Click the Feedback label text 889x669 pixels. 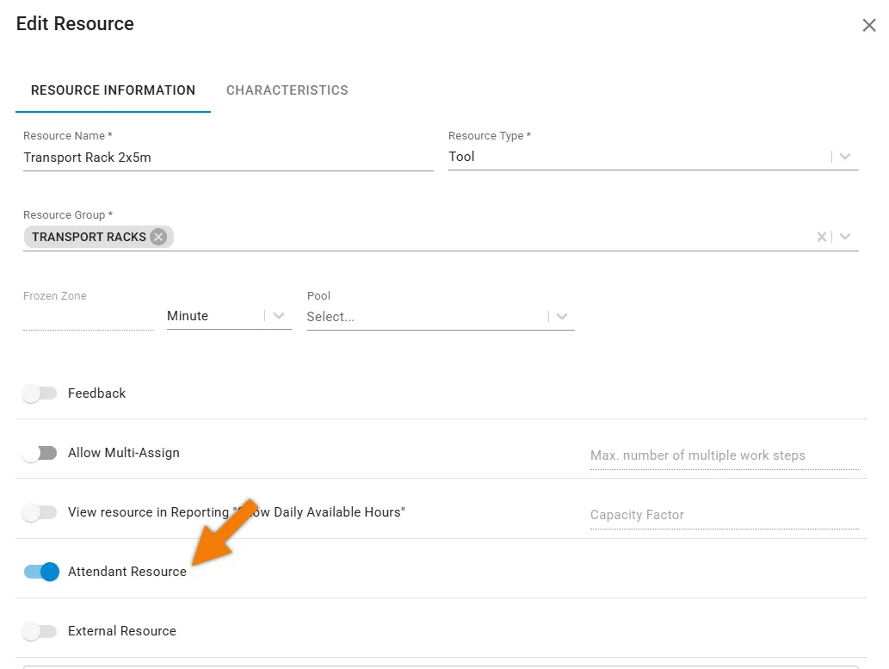tap(96, 393)
